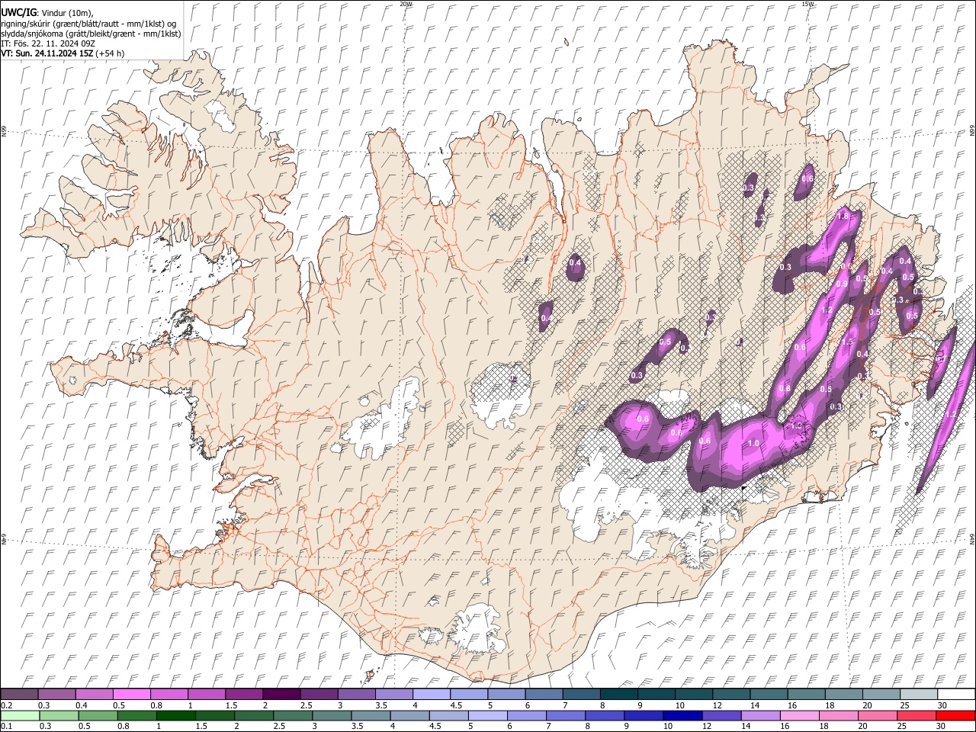976x732 pixels.
Task: Click the pink 0.5–0.8 swatch in the purple legend row
Action: click(x=131, y=694)
